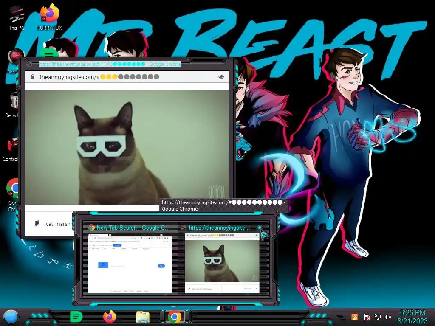
Task: Open the Recycle Bin desktop icon
Action: click(x=11, y=105)
